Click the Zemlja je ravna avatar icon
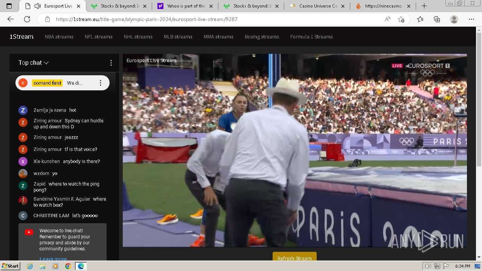Viewport: 482px width, 271px height. pyautogui.click(x=23, y=110)
